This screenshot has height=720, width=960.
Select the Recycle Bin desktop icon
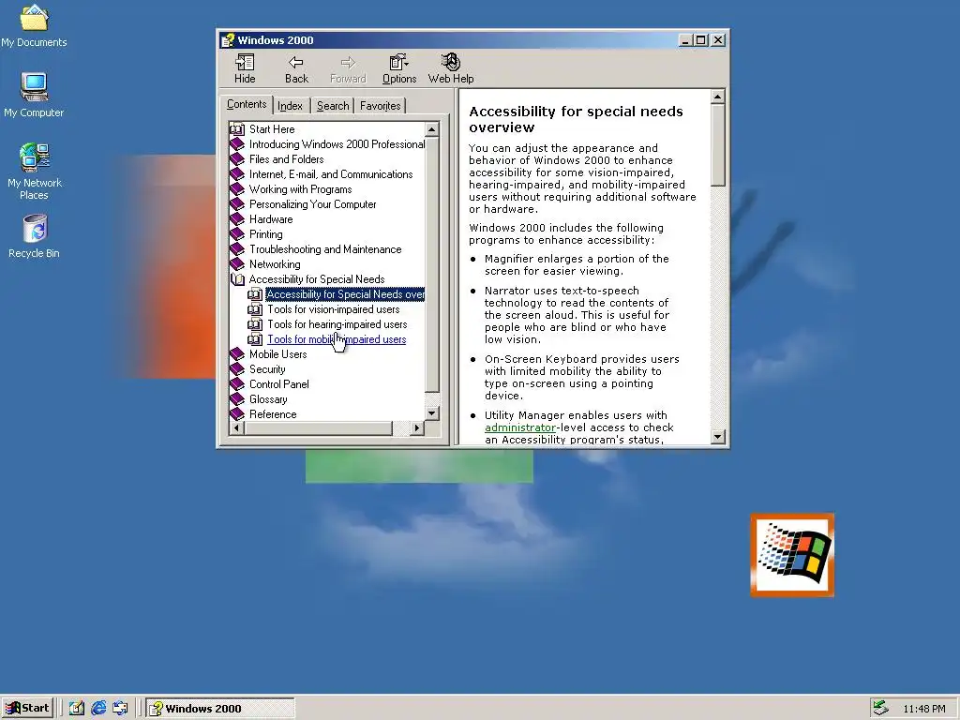[x=34, y=236]
